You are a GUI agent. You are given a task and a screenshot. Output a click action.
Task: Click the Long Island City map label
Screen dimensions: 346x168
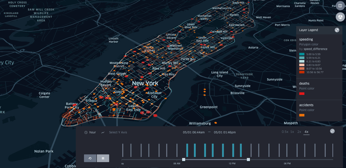[220, 74]
